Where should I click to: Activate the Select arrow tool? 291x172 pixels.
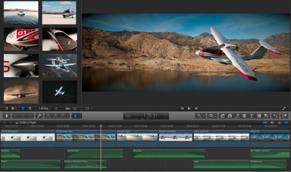pyautogui.click(x=75, y=116)
